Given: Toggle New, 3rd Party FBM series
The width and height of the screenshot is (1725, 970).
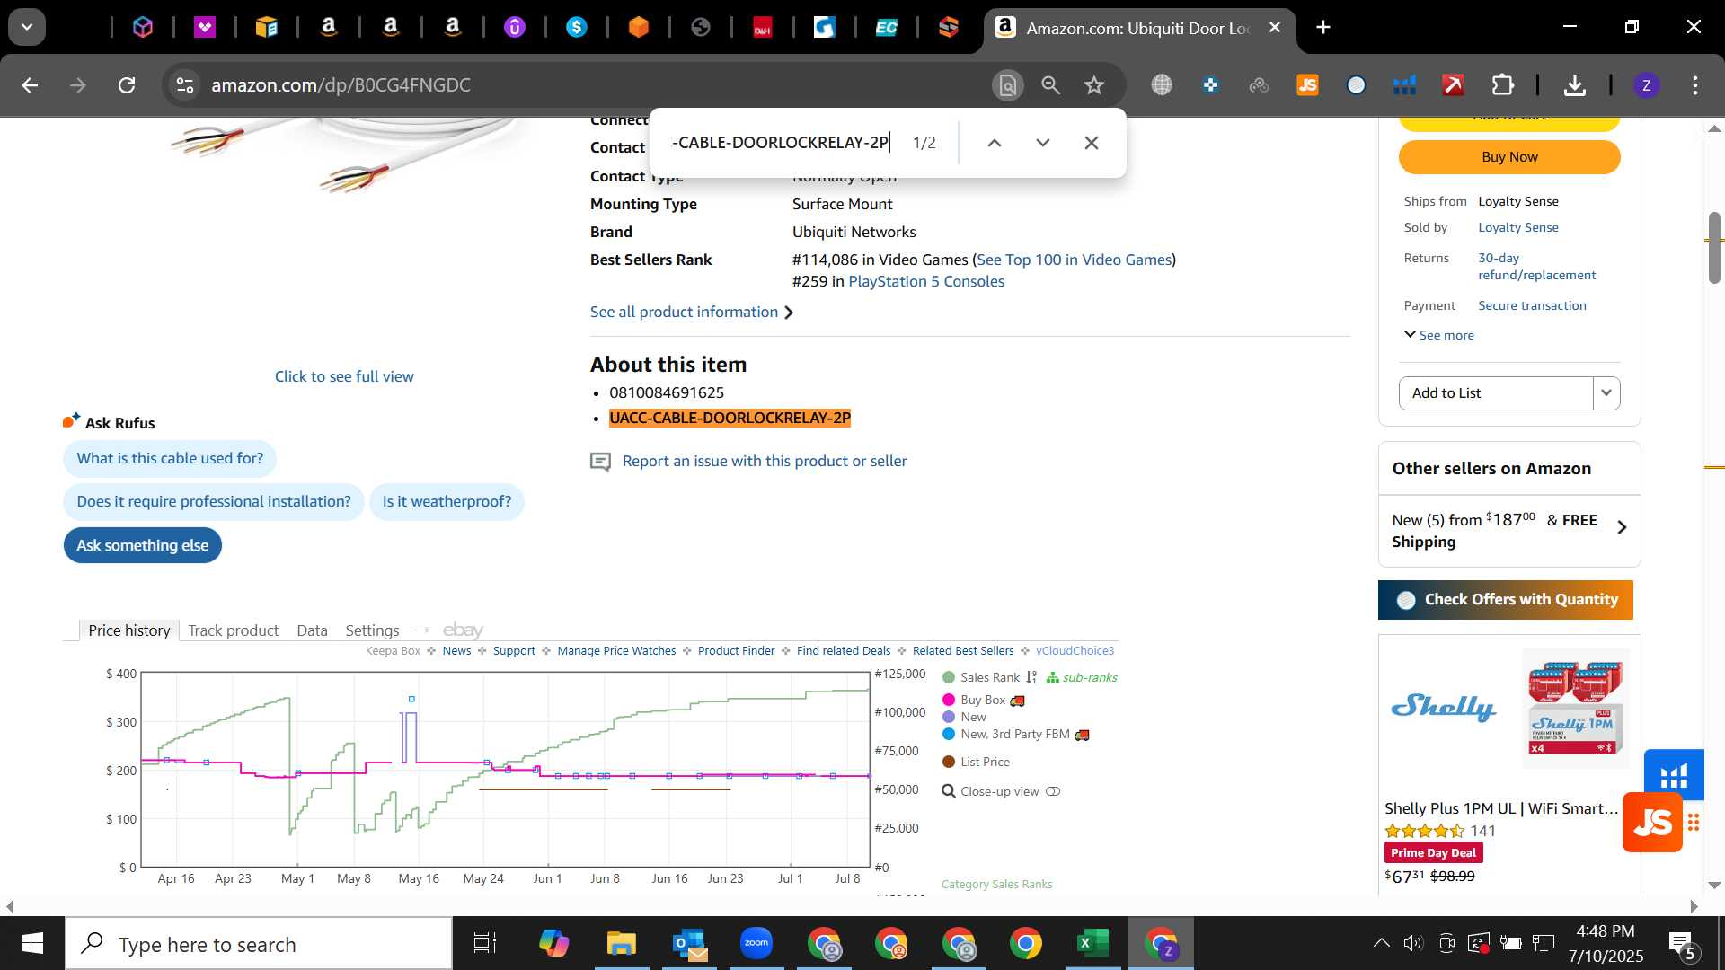Looking at the screenshot, I should coord(1006,735).
